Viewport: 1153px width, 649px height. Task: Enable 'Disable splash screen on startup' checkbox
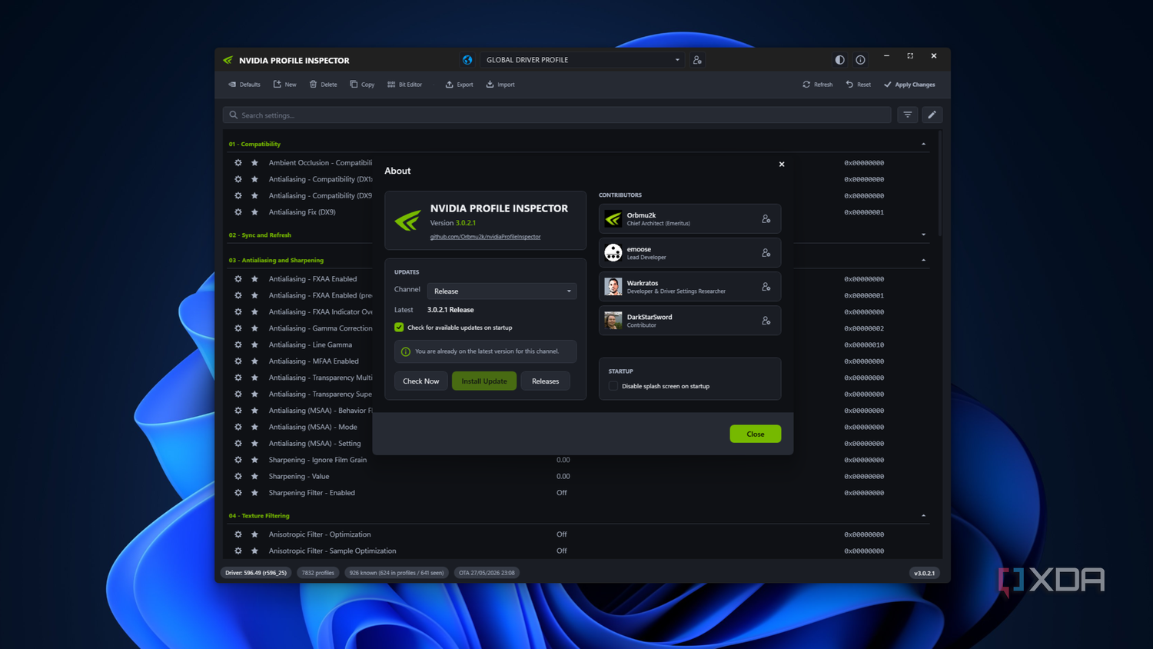click(x=613, y=386)
